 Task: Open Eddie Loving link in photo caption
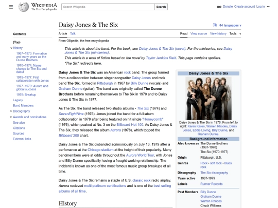tap(201, 130)
